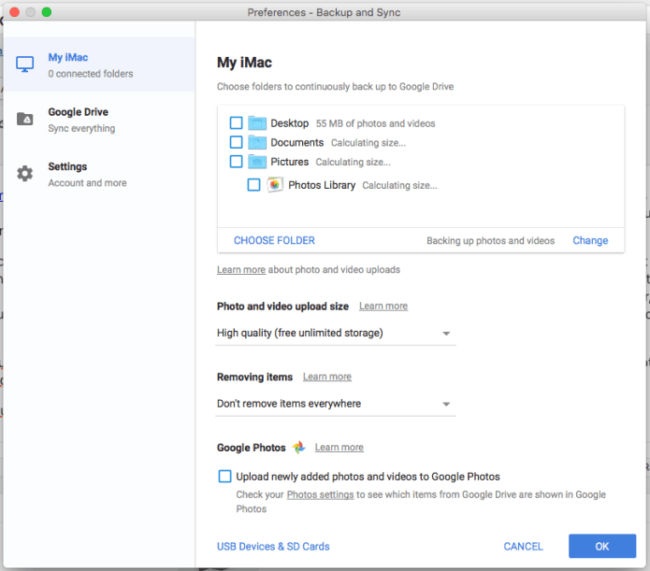
Task: Click the Desktop folder icon
Action: [x=257, y=123]
